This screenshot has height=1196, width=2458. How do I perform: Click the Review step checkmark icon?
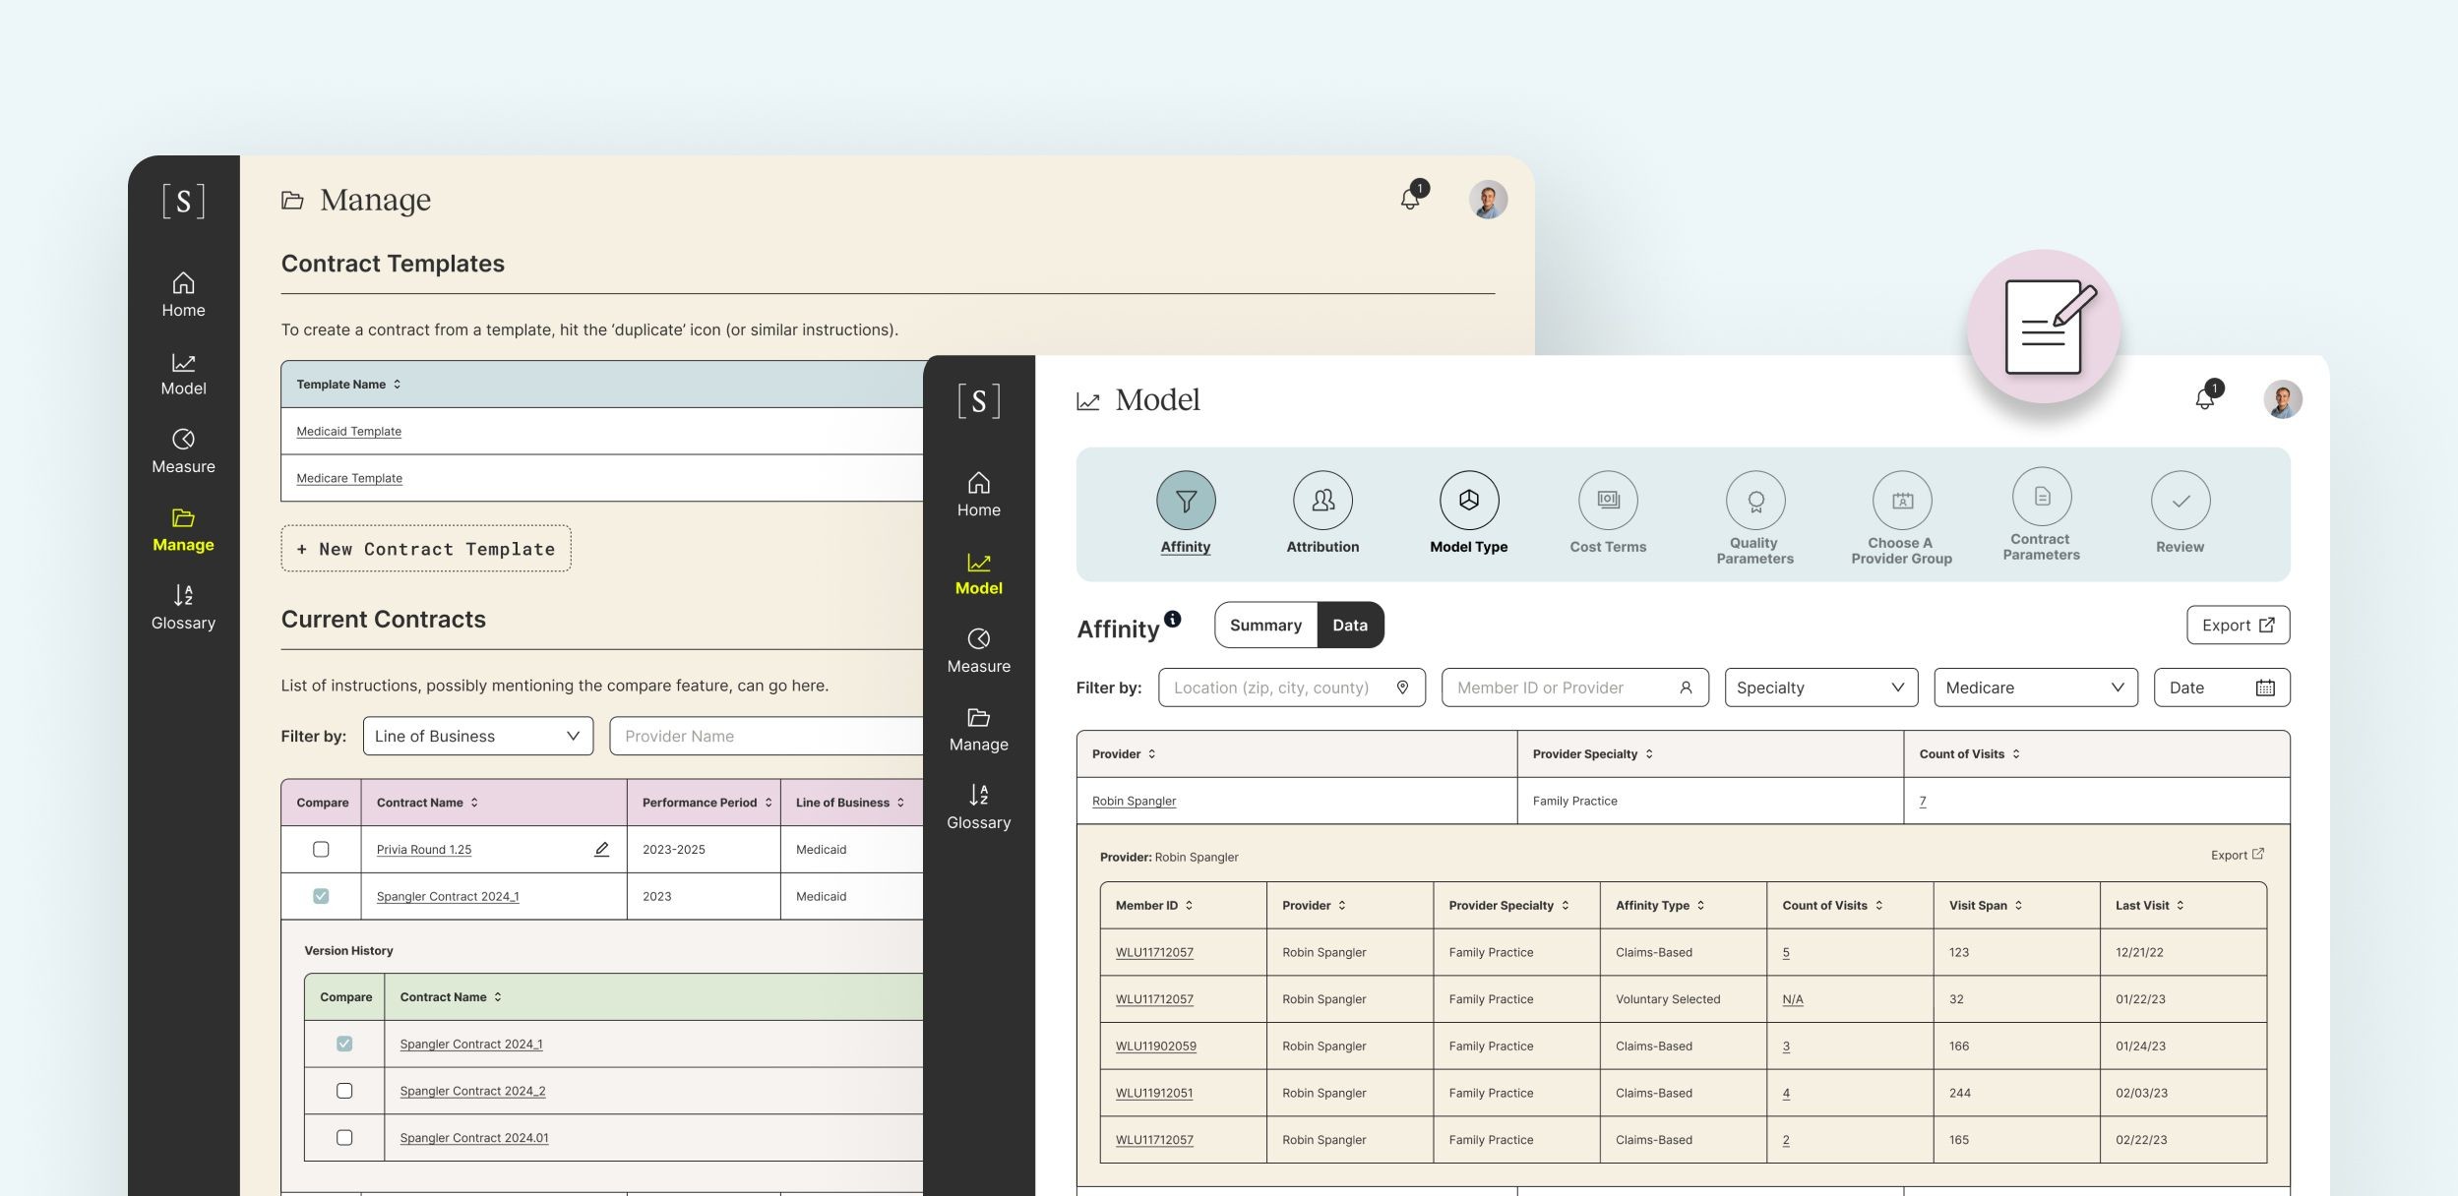[2181, 500]
